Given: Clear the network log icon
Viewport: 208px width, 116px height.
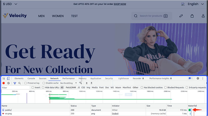Looking at the screenshot, I should click(x=8, y=83).
